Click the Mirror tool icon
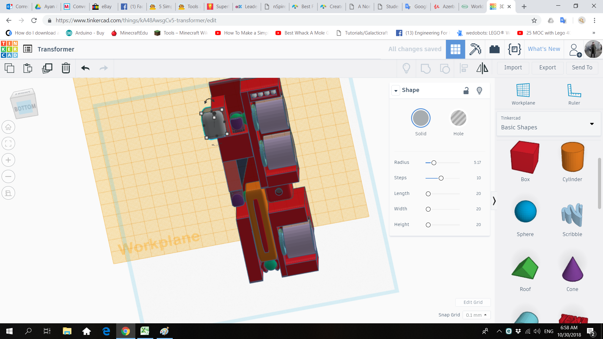 click(482, 68)
